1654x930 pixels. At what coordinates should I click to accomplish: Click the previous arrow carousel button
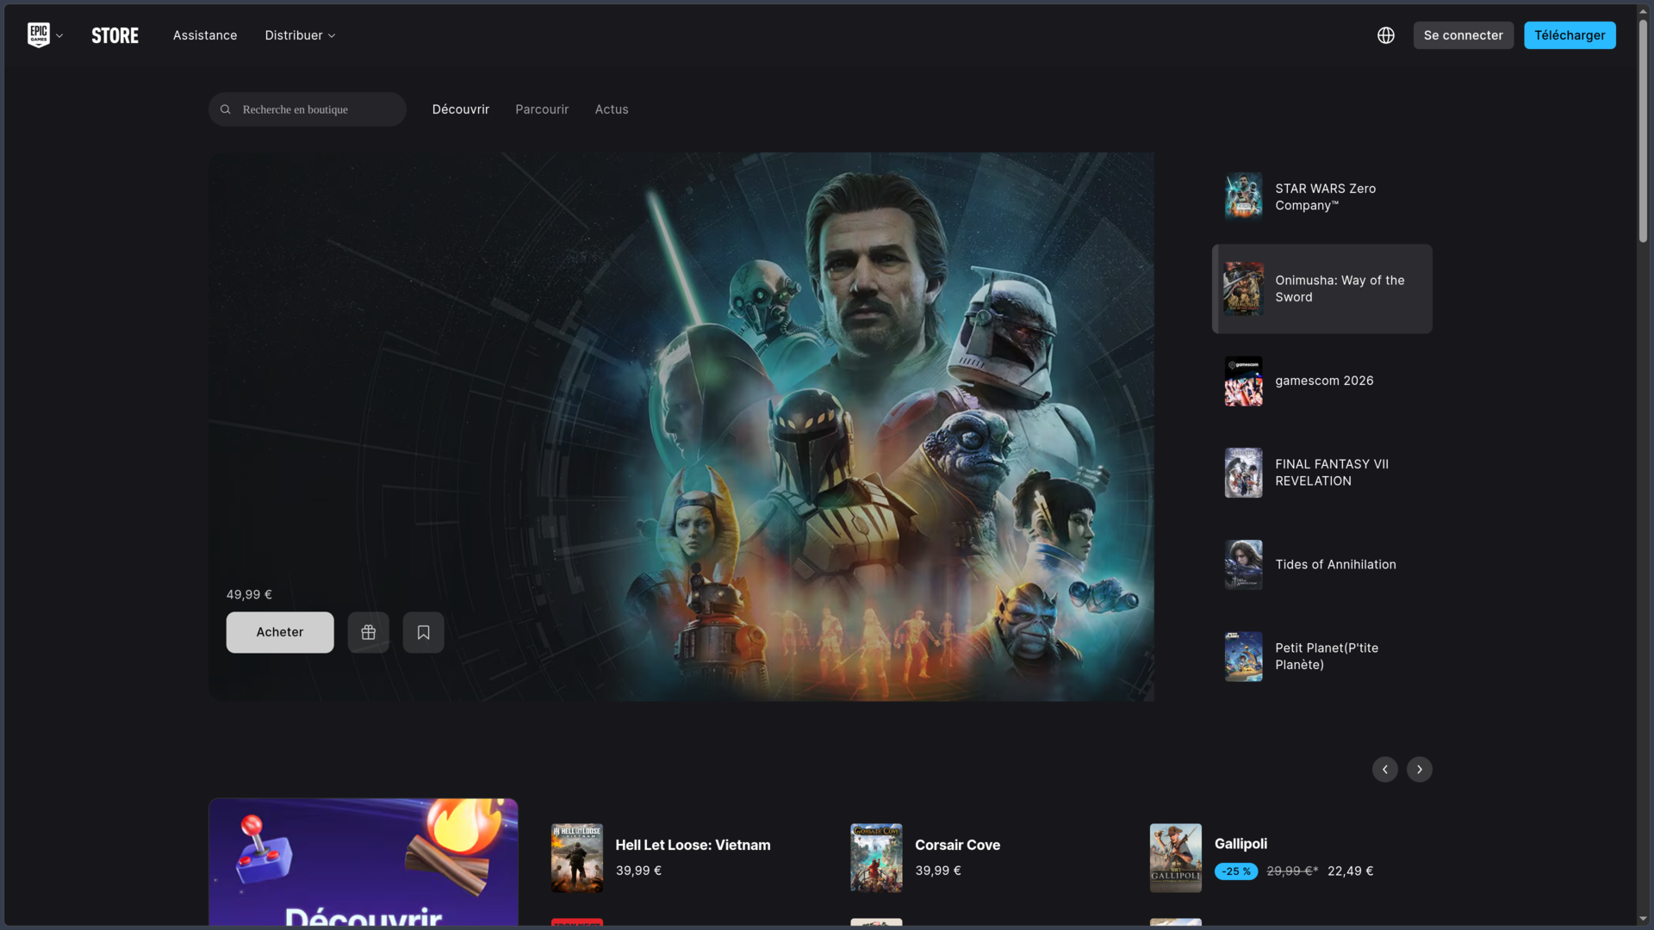coord(1385,769)
